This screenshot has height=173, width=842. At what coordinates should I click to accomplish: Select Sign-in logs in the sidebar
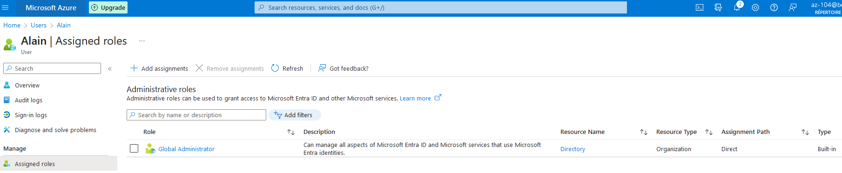click(31, 115)
